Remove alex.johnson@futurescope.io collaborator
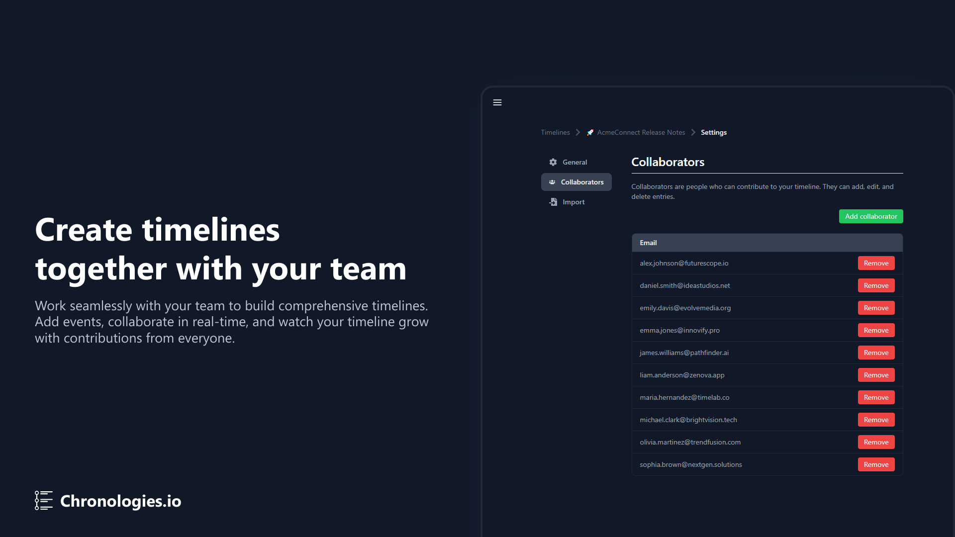 (876, 263)
